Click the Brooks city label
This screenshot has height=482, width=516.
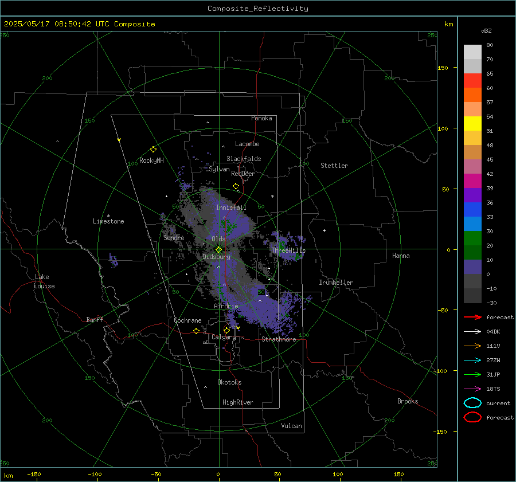tap(408, 401)
